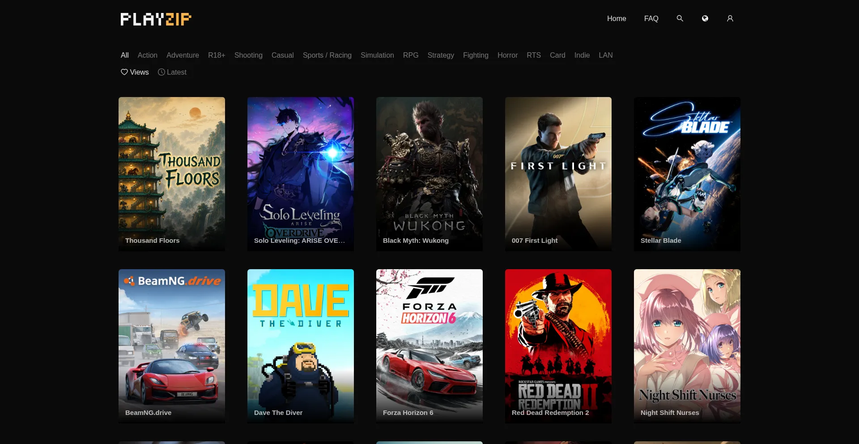Viewport: 859px width, 444px height.
Task: Filter by RTS category
Action: click(534, 55)
